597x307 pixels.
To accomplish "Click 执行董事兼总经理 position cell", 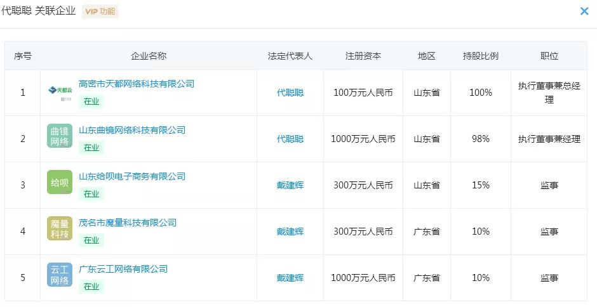I will 549,93.
